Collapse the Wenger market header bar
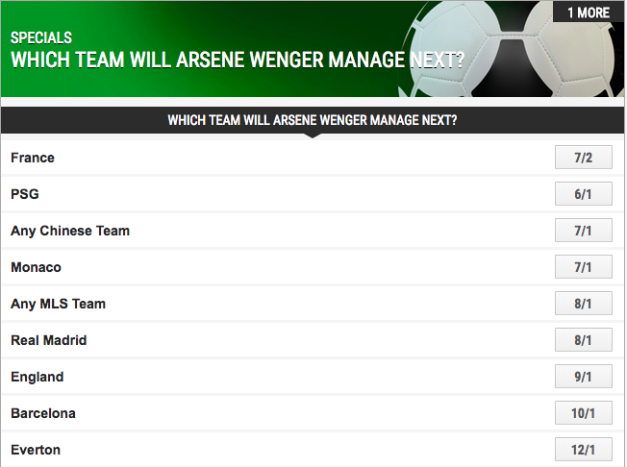627x467 pixels. pos(313,121)
